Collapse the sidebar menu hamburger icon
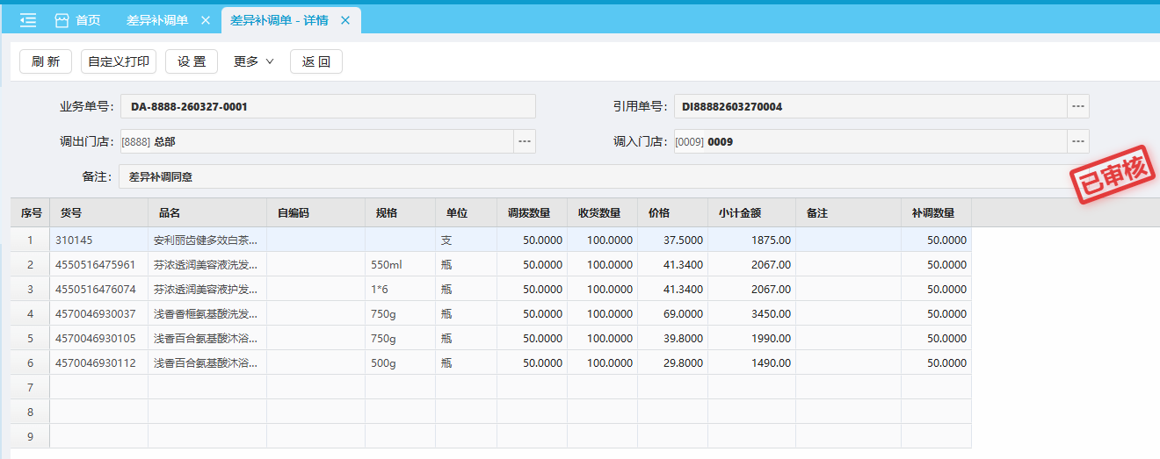The image size is (1160, 459). click(x=28, y=20)
